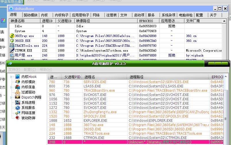Viewport: 231px width, 145px height.
Task: Click the A盾电脑防护 title bar icon
Action: click(x=10, y=63)
